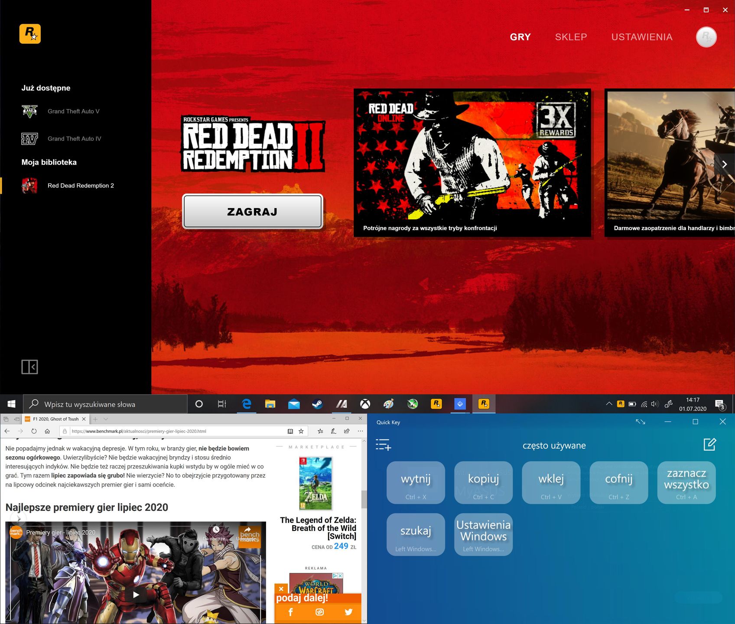Open Edge settings and more menu

pyautogui.click(x=360, y=431)
